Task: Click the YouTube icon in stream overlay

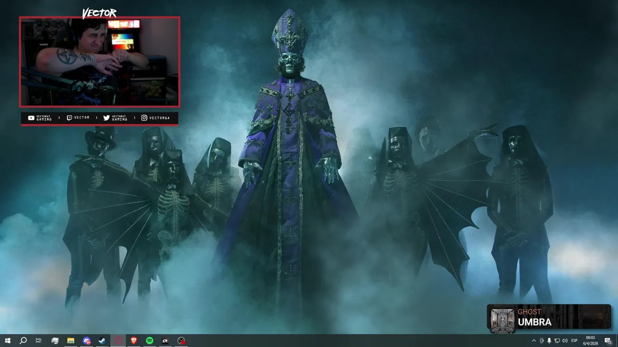Action: (31, 118)
